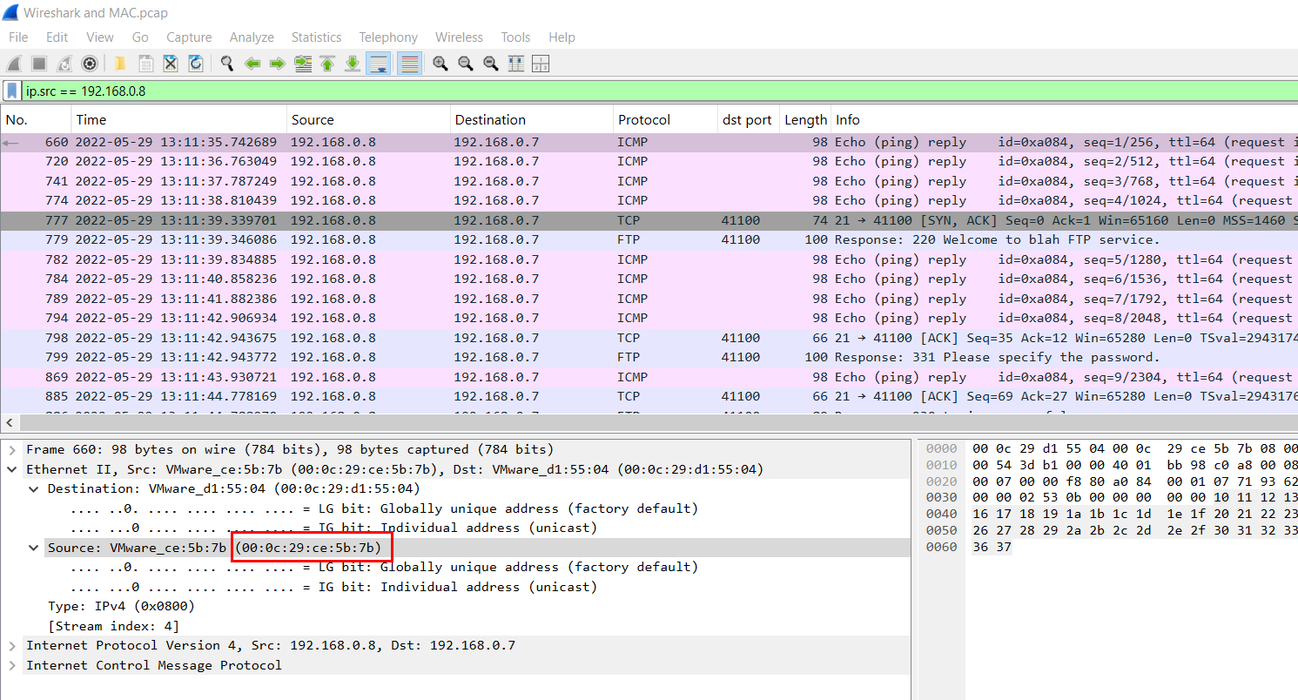Jump to the first packet icon
The width and height of the screenshot is (1298, 700).
coord(327,64)
